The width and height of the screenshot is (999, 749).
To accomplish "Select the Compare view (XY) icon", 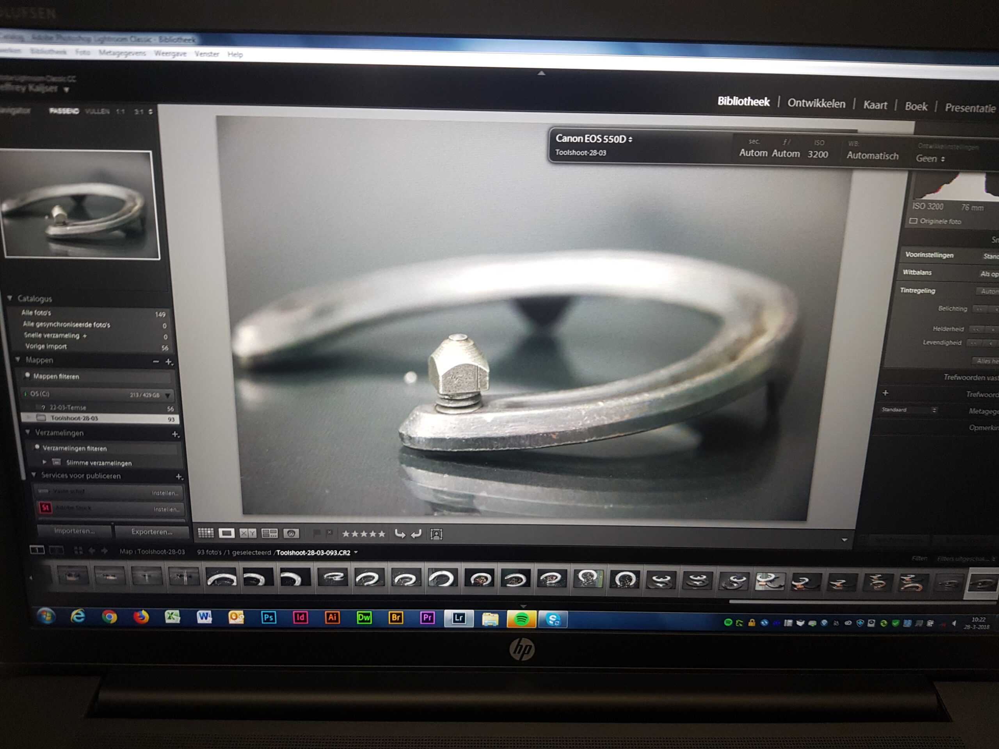I will [x=247, y=533].
